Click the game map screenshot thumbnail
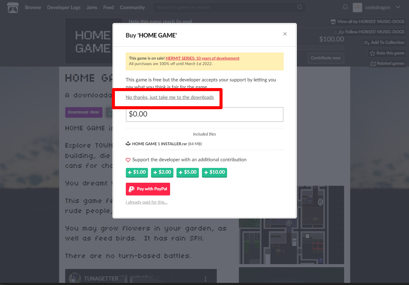This screenshot has height=285, width=409. (x=291, y=225)
